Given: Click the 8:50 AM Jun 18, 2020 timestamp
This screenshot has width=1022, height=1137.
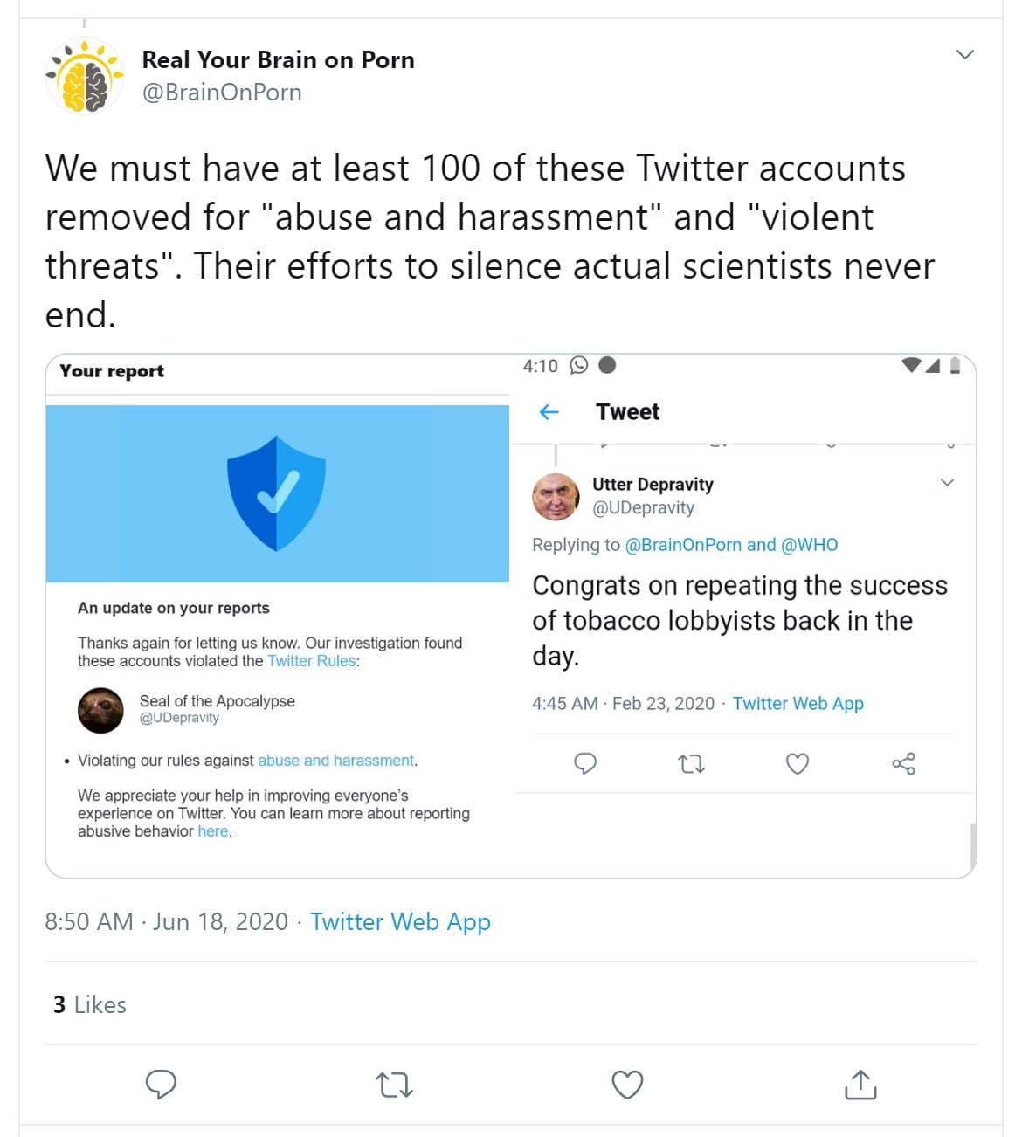Looking at the screenshot, I should tap(166, 921).
